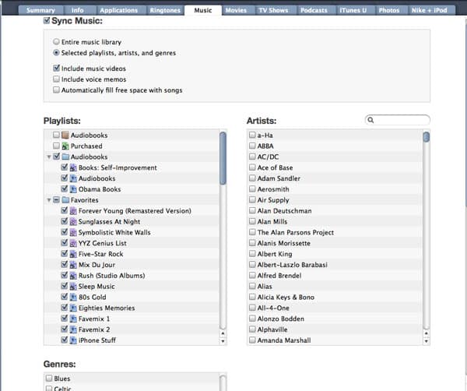This screenshot has height=391, width=467.
Task: Click the iPhone Stuff playlist icon
Action: tap(73, 340)
